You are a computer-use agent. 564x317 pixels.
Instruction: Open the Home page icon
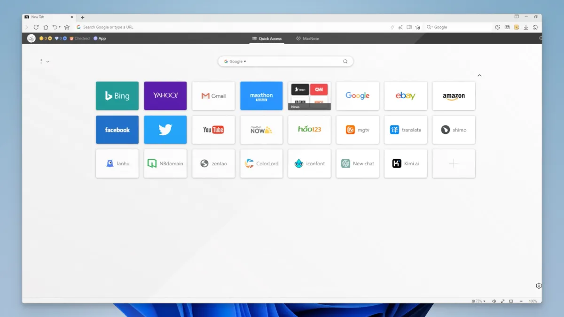point(46,27)
